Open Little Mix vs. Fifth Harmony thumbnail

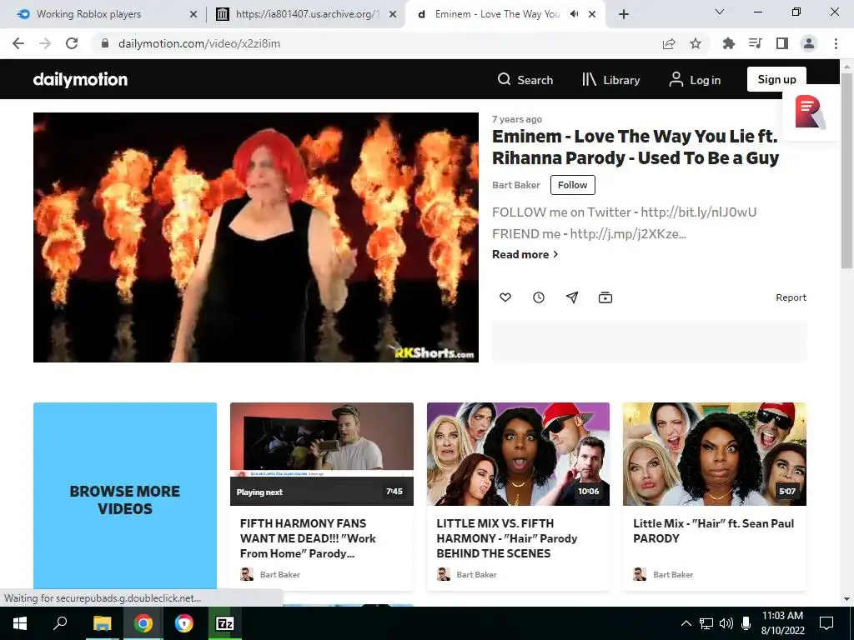click(x=518, y=454)
